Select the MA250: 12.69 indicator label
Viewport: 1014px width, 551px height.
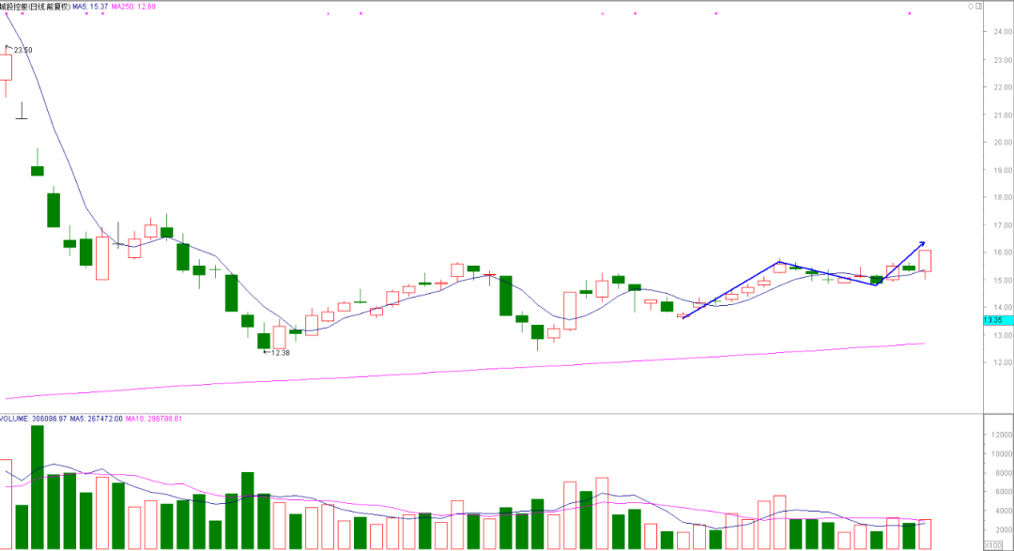pos(134,7)
